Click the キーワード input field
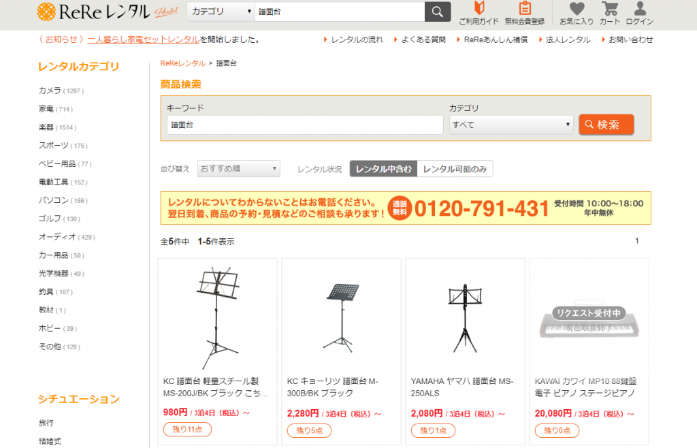This screenshot has height=448, width=697. (x=305, y=125)
